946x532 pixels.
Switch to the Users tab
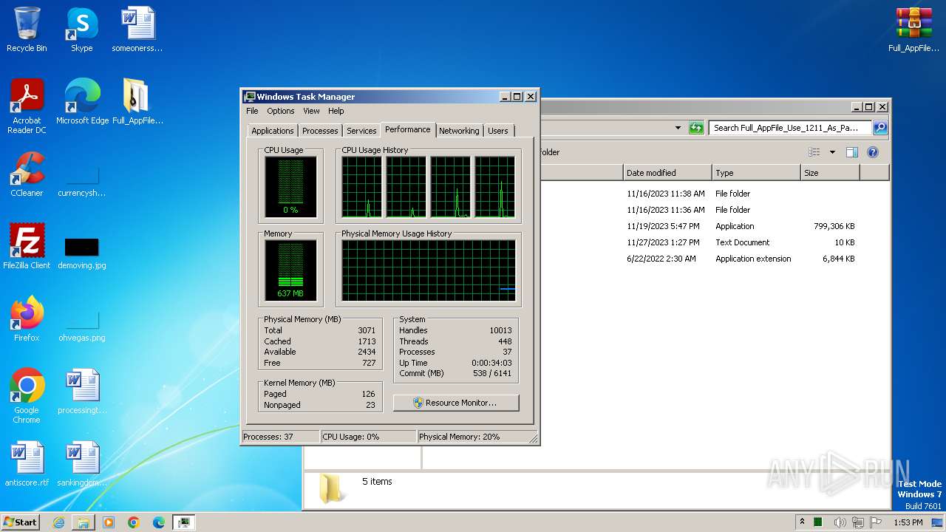[498, 131]
